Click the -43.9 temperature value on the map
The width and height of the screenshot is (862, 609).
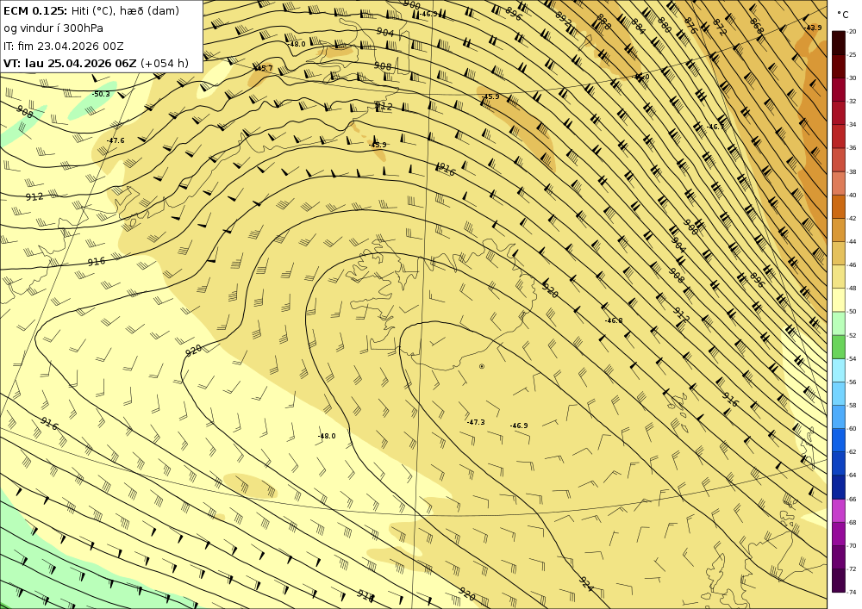(813, 28)
